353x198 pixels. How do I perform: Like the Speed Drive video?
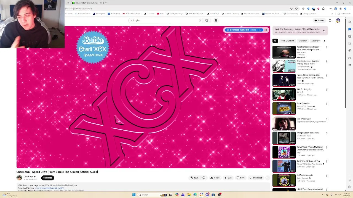click(x=194, y=178)
